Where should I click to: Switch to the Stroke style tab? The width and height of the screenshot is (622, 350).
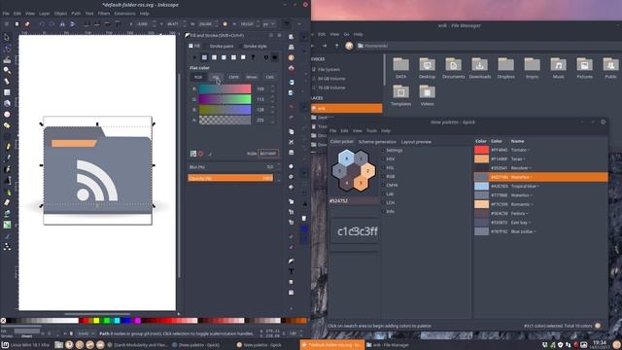coord(255,47)
